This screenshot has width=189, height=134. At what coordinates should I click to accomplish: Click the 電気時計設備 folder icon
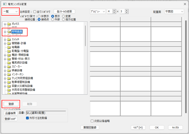pyautogui.click(x=9, y=63)
